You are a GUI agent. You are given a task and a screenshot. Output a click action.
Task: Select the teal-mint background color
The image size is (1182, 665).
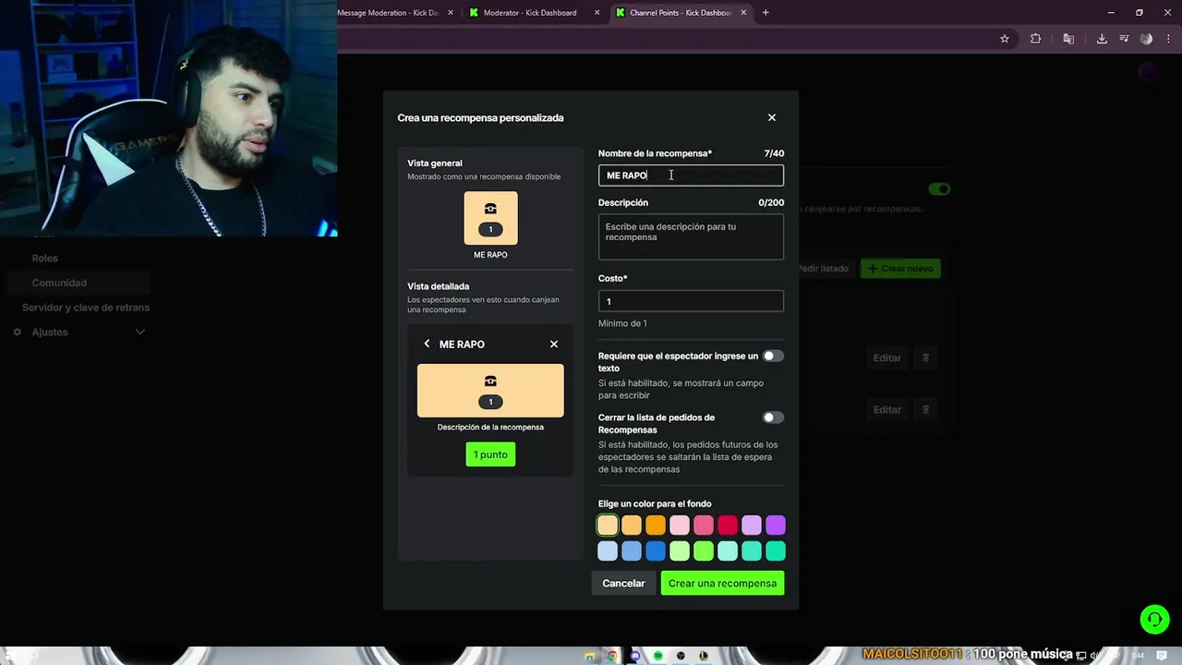(x=752, y=551)
